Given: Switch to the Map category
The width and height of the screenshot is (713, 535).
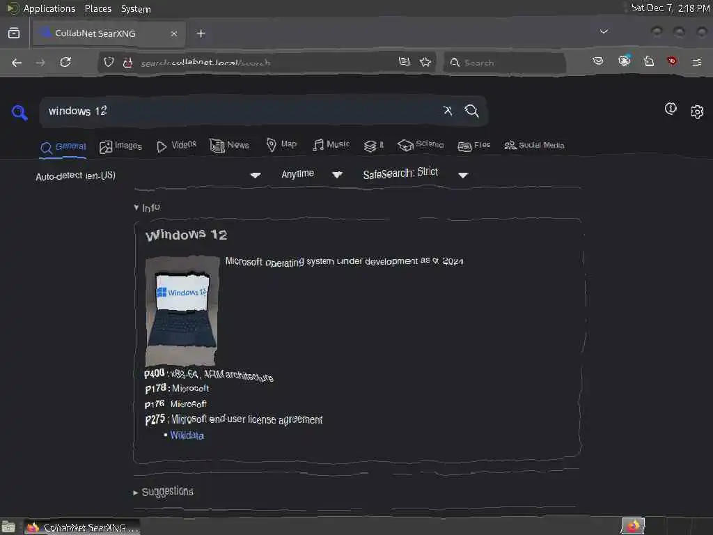Looking at the screenshot, I should (x=281, y=145).
